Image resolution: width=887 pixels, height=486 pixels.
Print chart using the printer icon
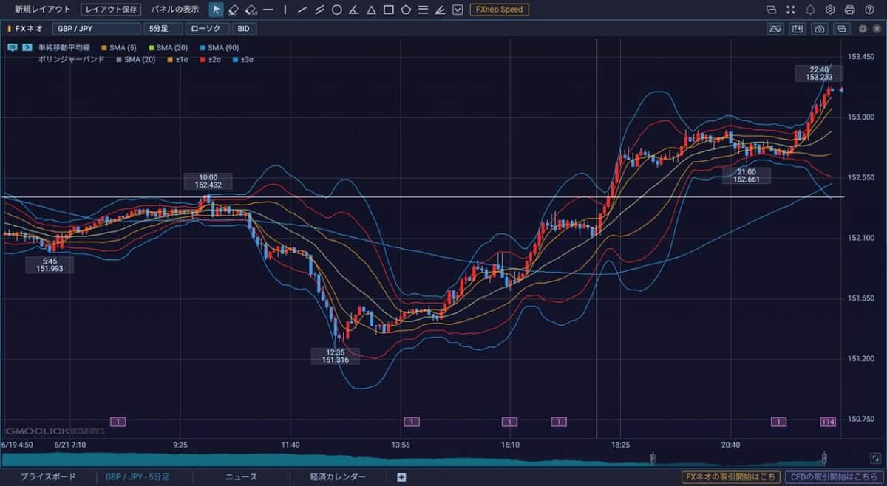pos(849,10)
